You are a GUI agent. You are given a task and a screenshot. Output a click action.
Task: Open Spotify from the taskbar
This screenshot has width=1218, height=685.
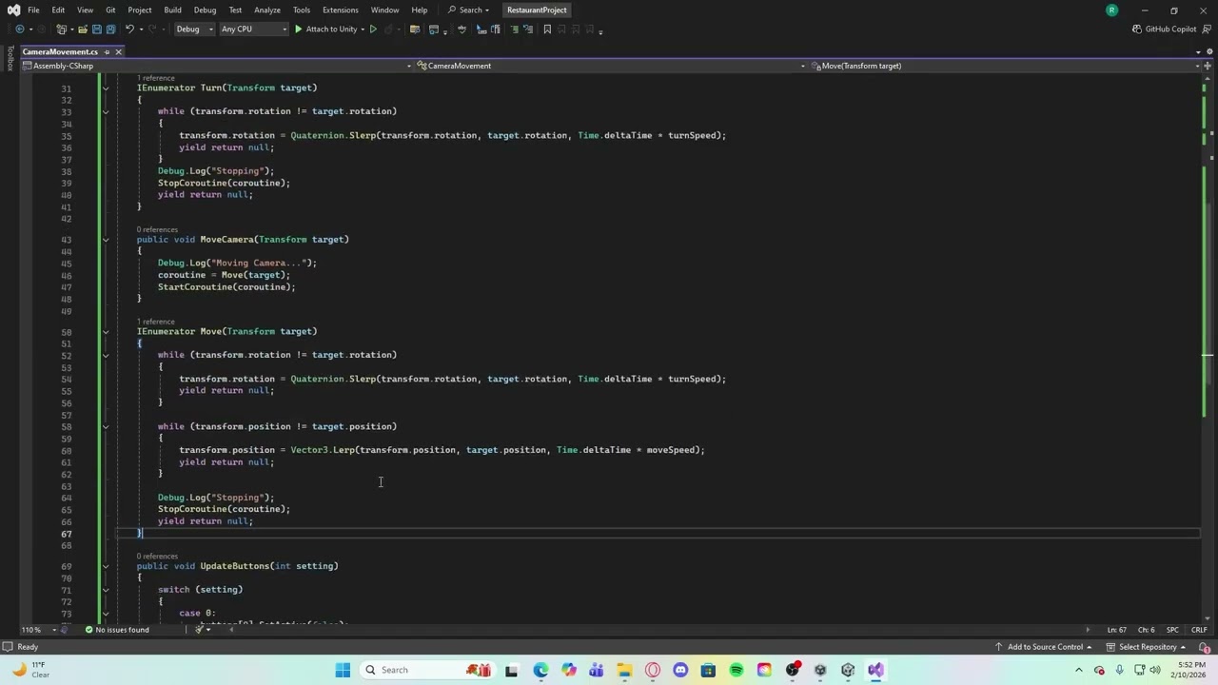[737, 670]
